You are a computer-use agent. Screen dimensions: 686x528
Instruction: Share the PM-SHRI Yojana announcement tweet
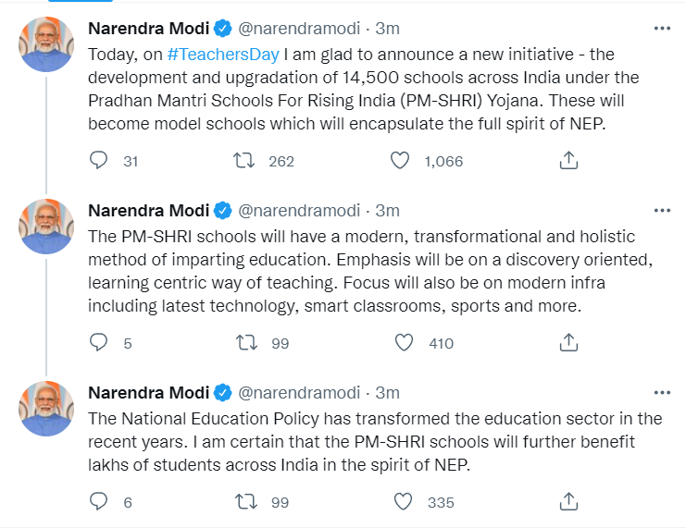click(569, 161)
